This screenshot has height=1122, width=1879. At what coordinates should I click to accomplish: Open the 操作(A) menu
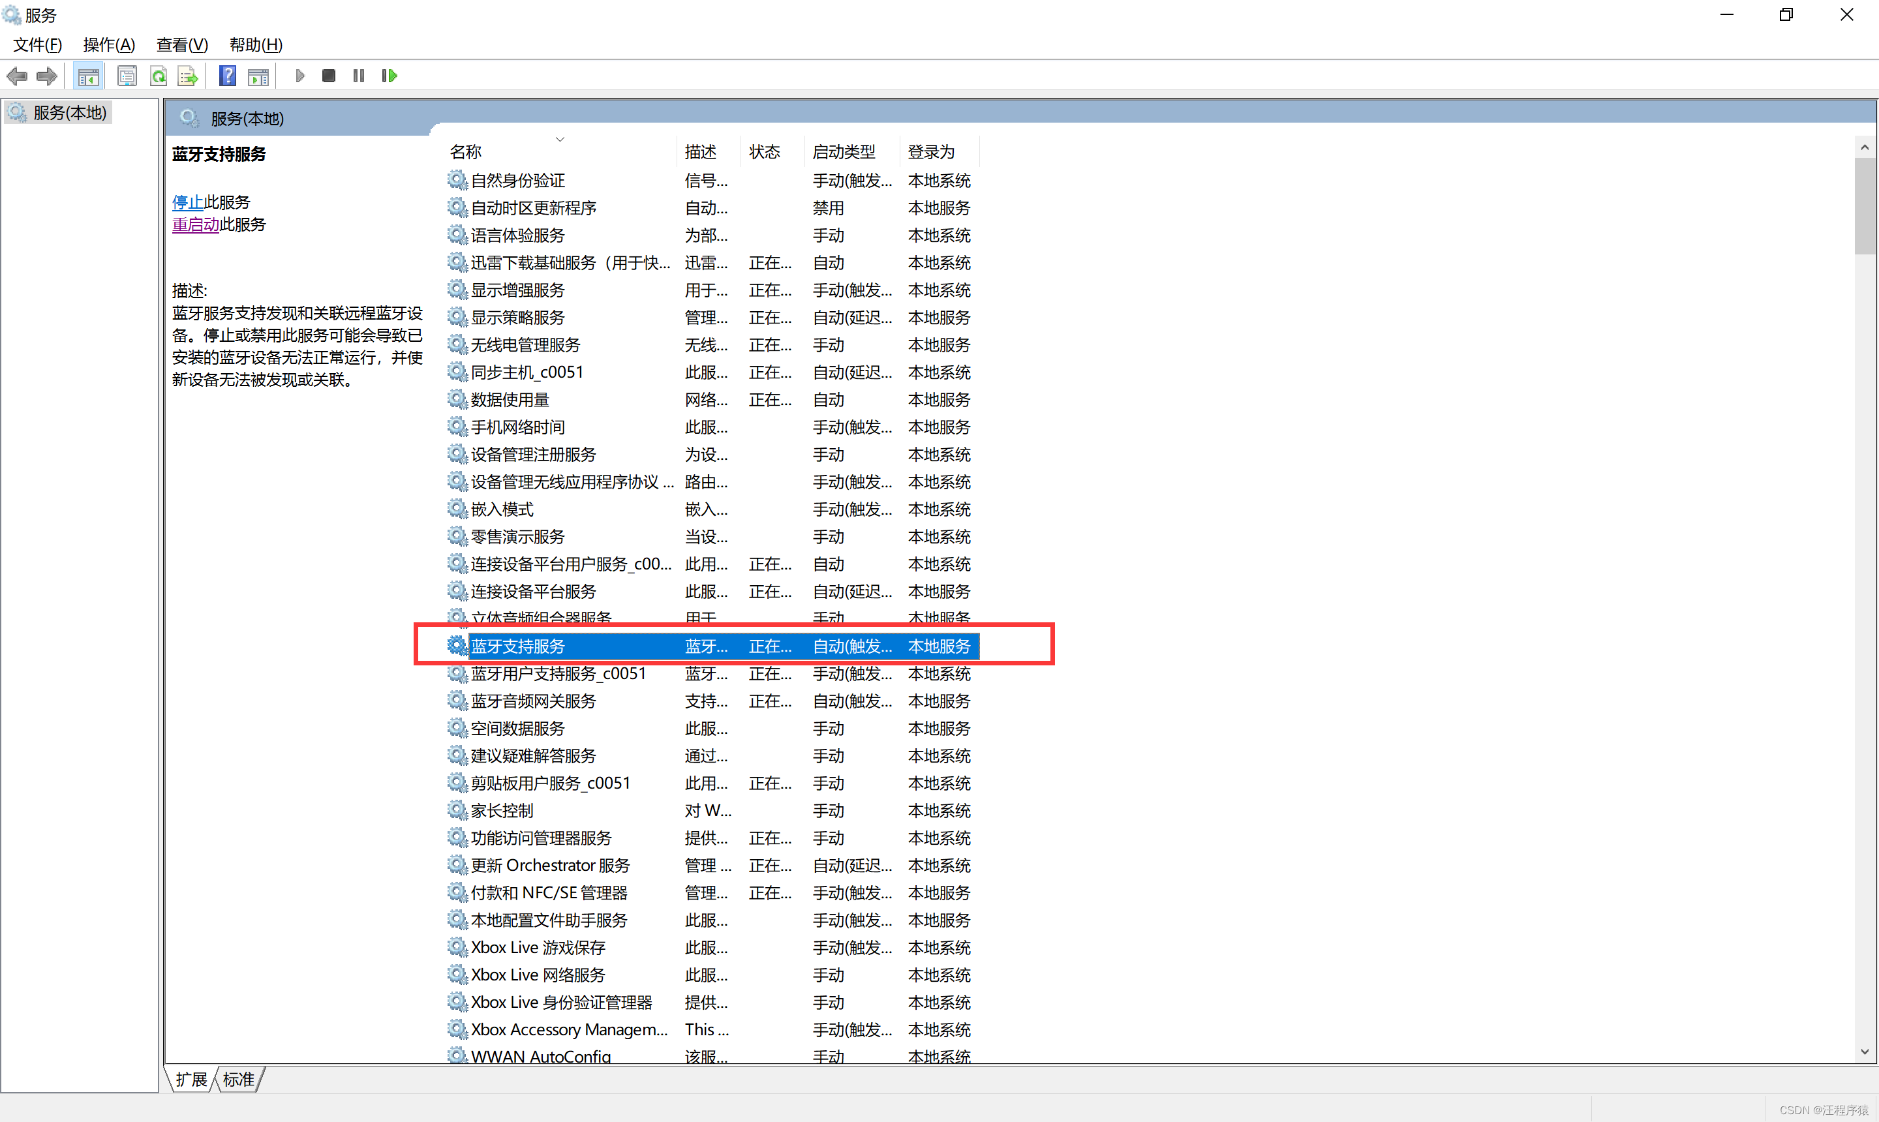(x=109, y=44)
